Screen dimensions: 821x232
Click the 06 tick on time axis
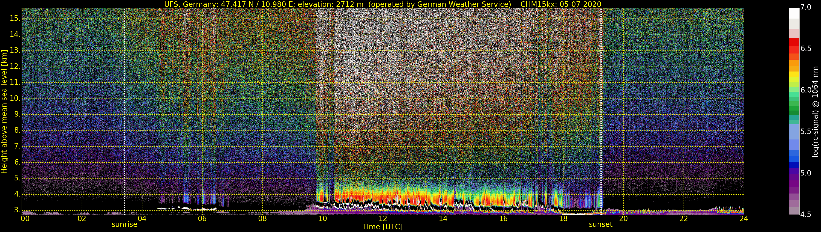(202, 219)
